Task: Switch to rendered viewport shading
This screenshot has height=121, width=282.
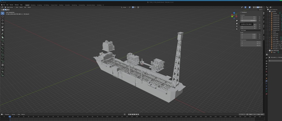Action: click(261, 7)
